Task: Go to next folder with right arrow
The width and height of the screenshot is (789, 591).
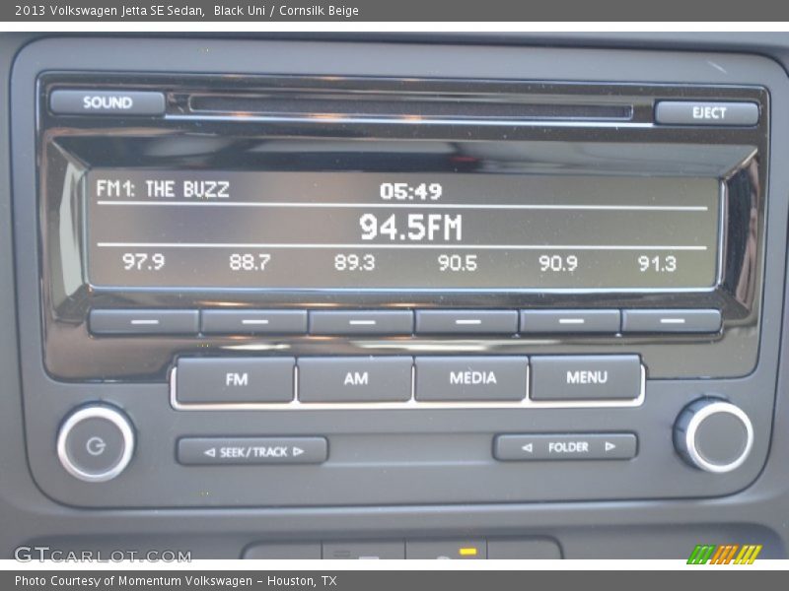Action: point(610,446)
